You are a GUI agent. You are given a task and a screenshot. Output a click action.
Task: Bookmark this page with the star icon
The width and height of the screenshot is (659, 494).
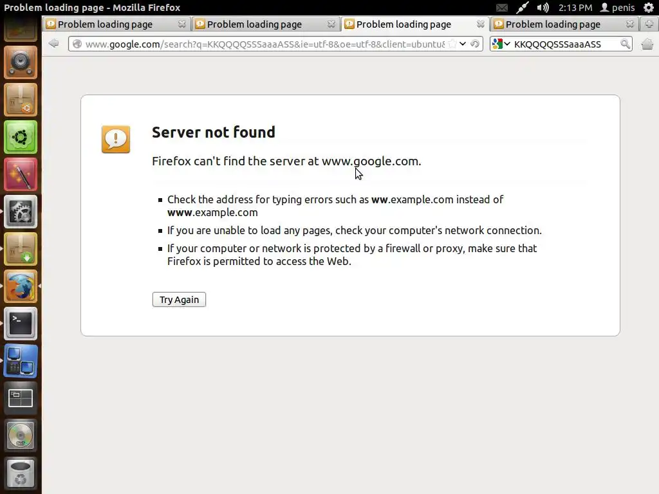(x=452, y=44)
